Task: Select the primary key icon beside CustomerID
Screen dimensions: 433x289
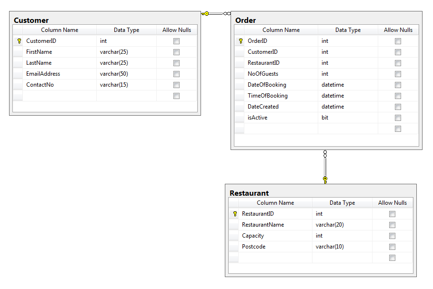Action: [x=19, y=41]
